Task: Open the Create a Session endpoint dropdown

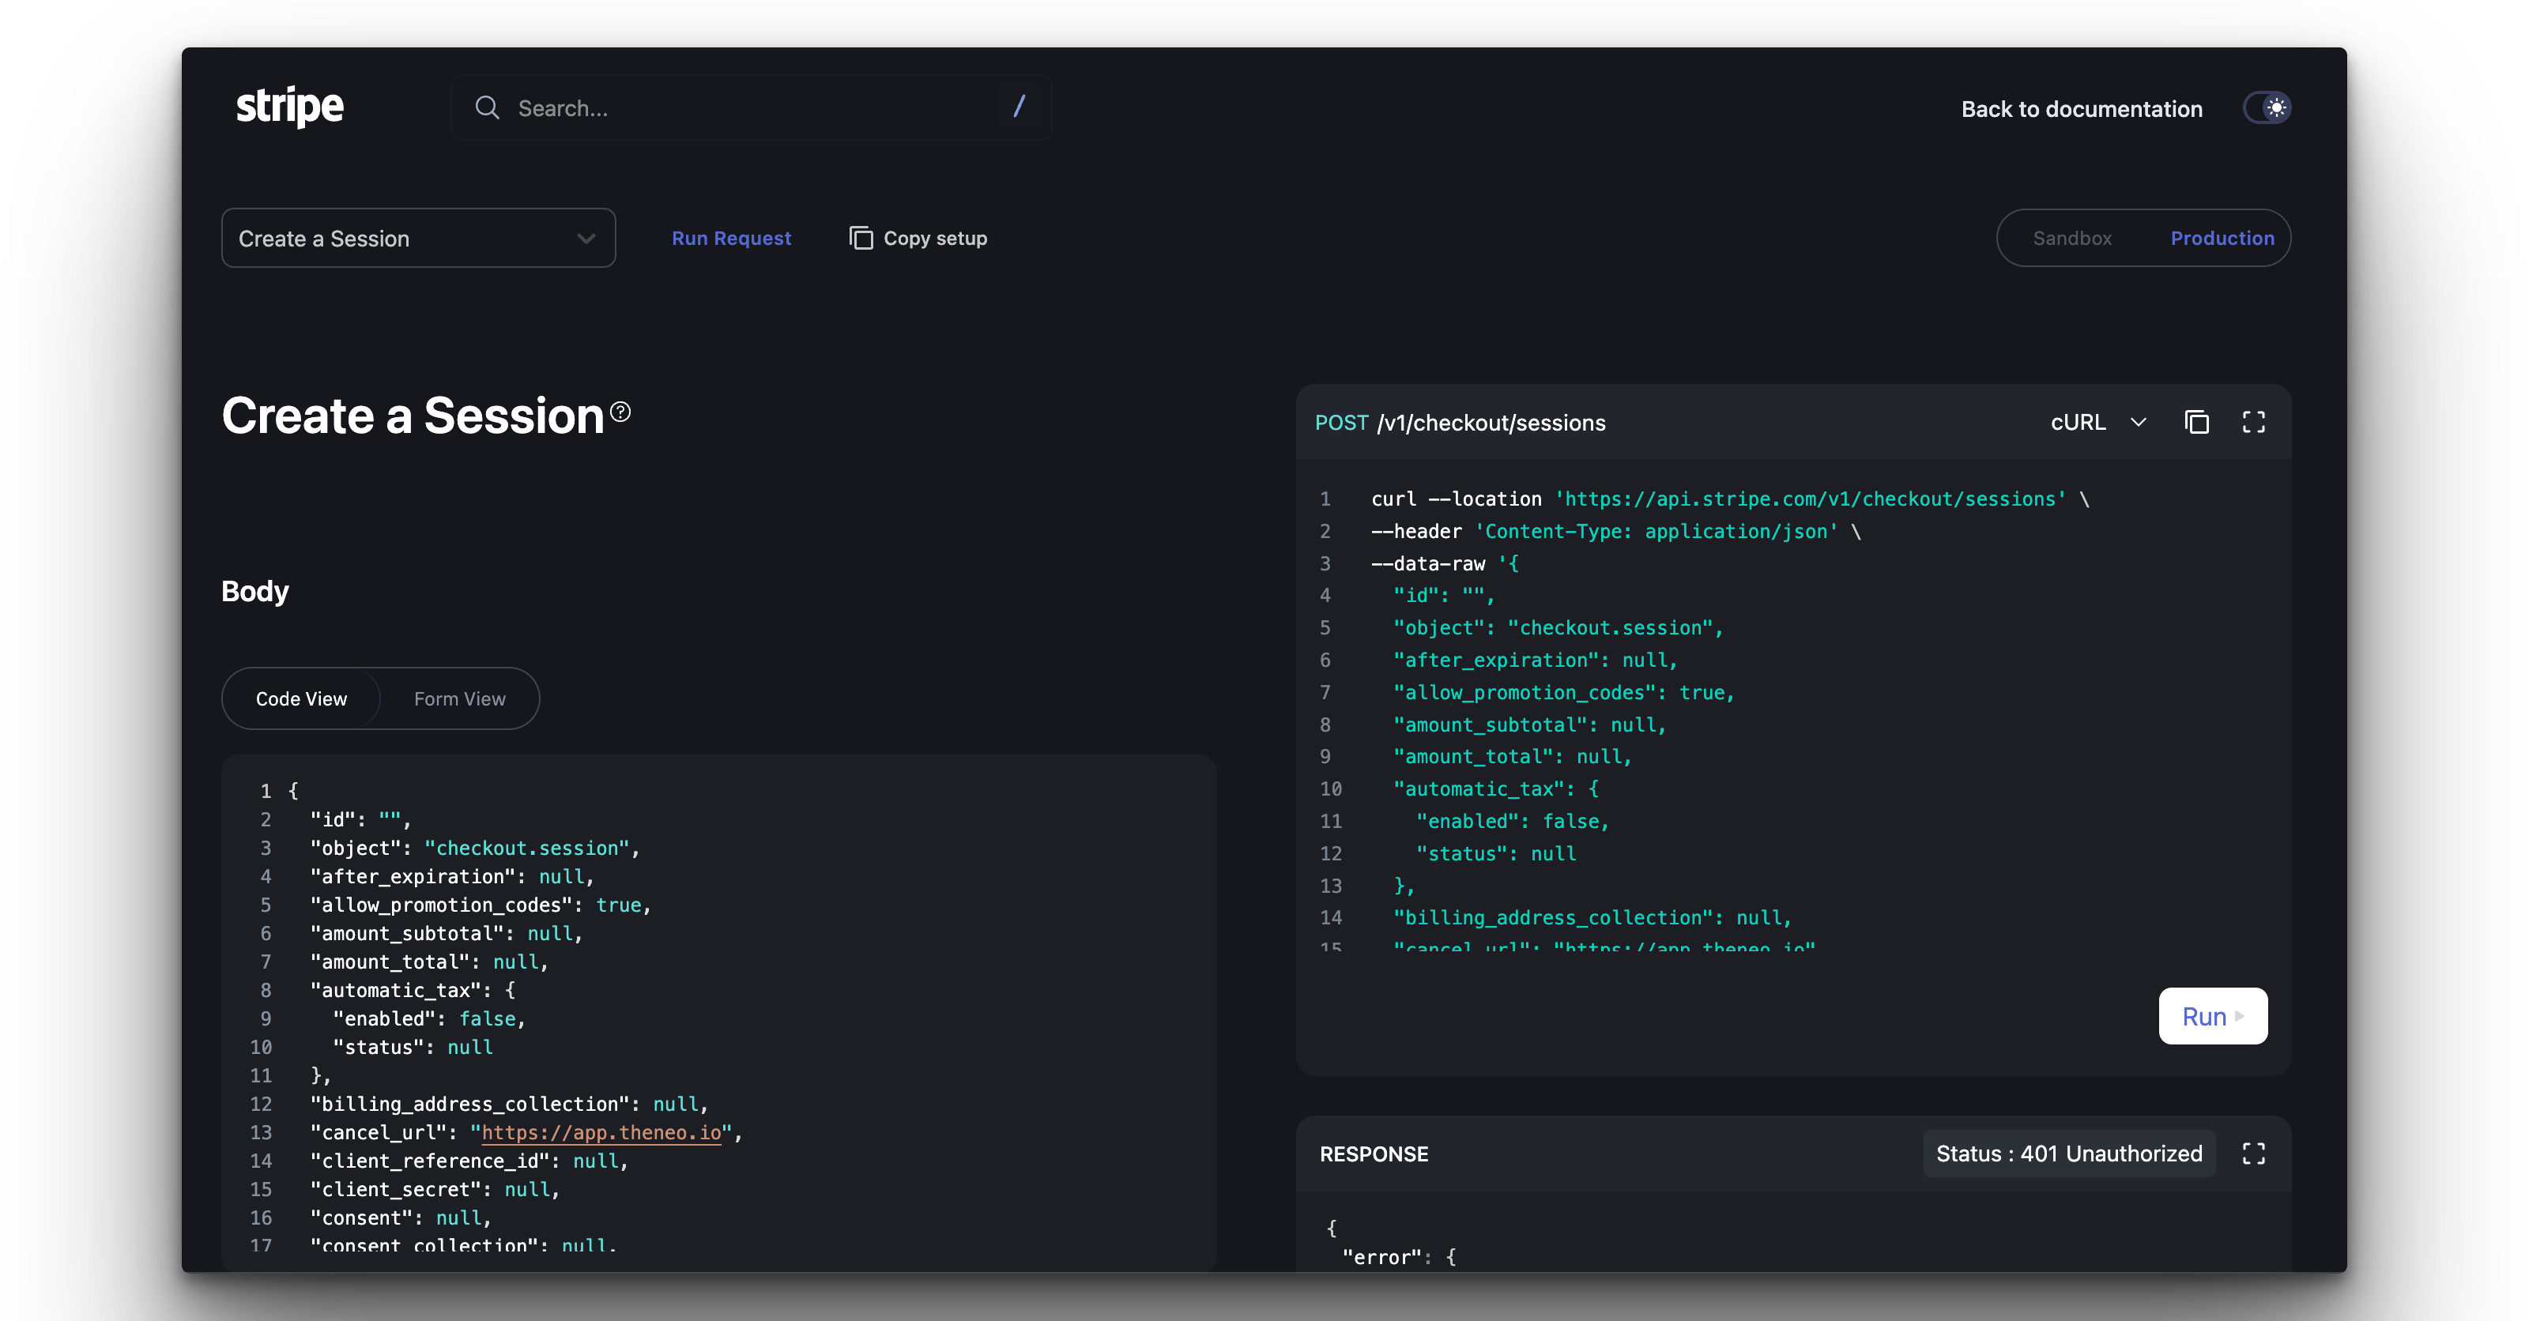Action: (418, 239)
